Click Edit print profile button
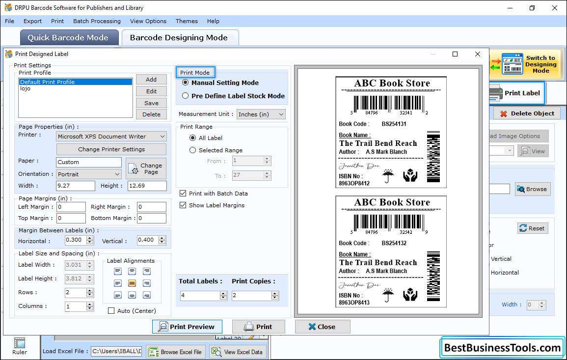 (151, 91)
